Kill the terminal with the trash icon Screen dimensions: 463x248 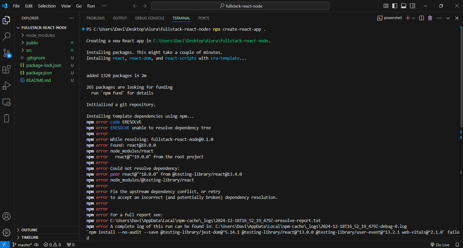click(x=430, y=18)
